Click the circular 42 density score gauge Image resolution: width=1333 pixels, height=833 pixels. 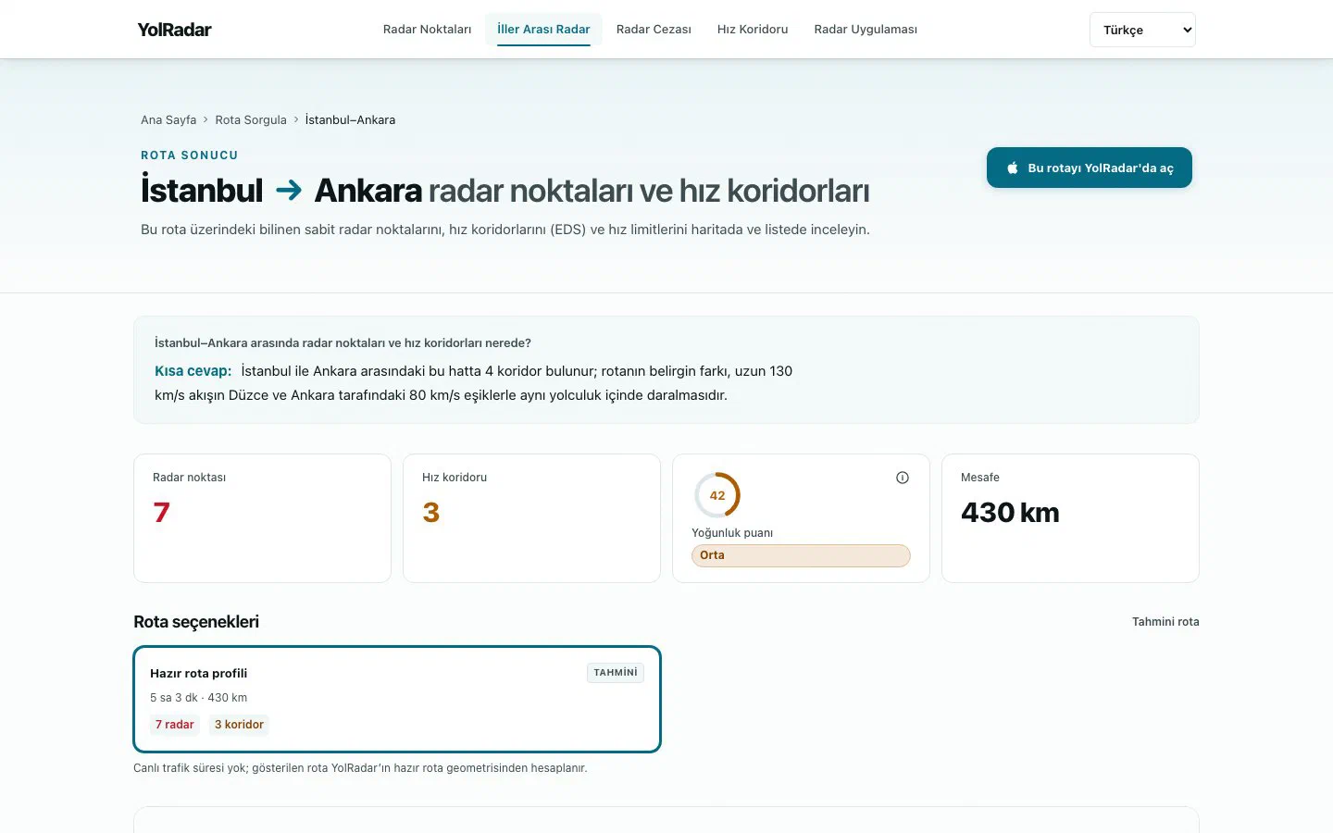point(717,495)
